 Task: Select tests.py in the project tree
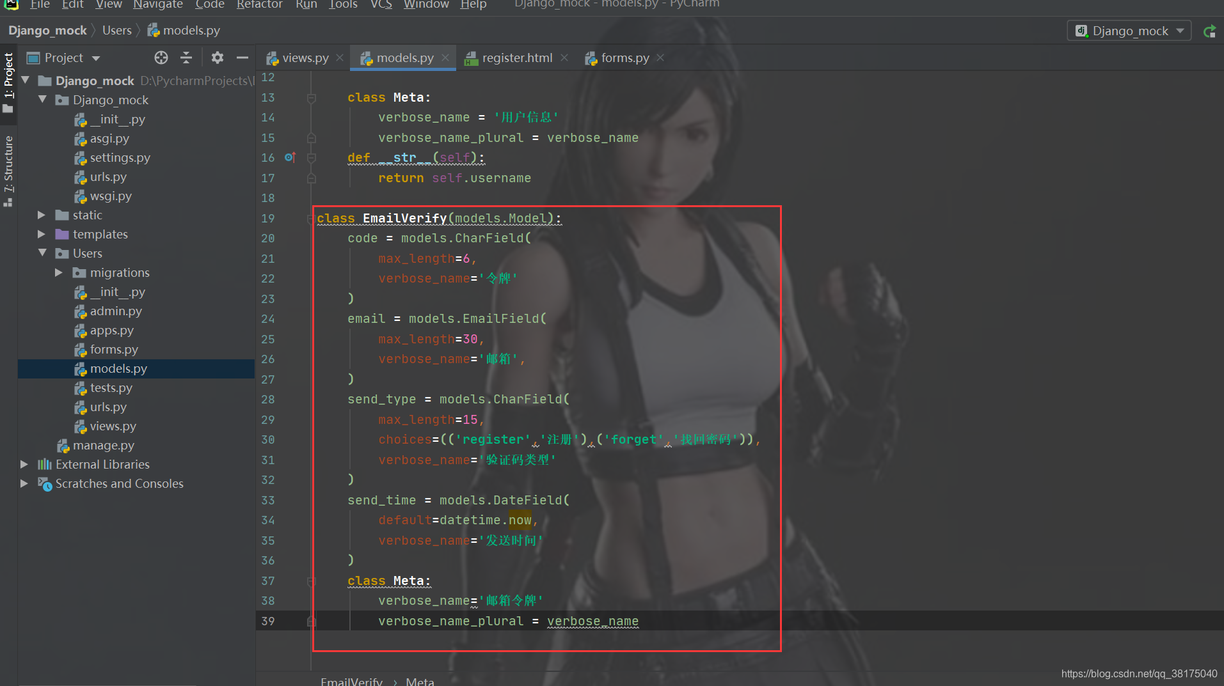(x=111, y=387)
